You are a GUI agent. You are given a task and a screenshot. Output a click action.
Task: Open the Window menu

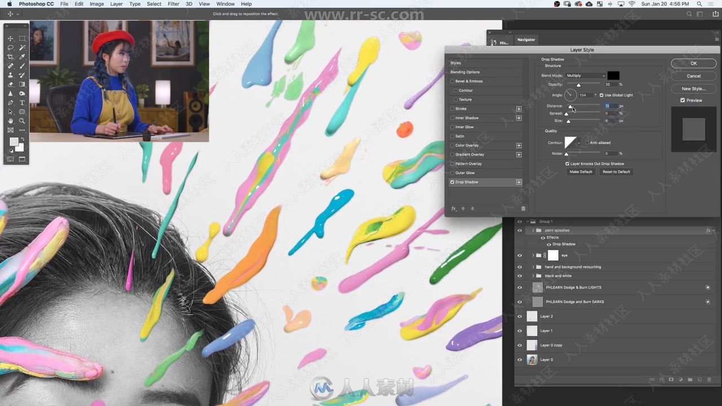[225, 4]
